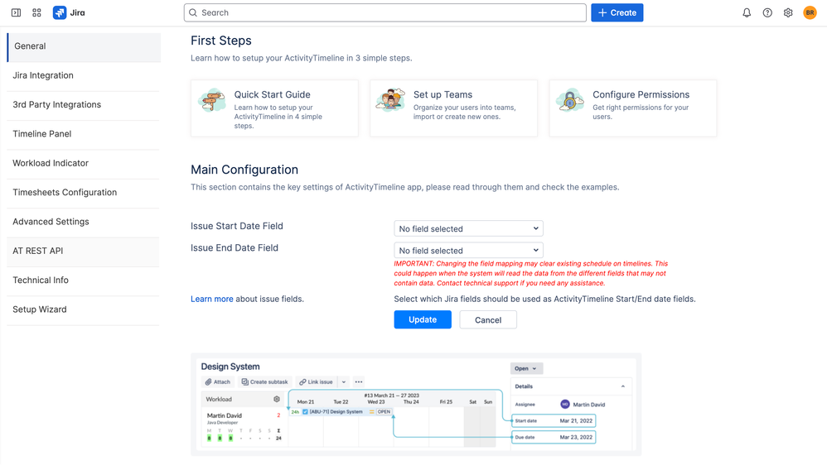This screenshot has height=465, width=827.
Task: Open the help question mark icon
Action: [767, 12]
